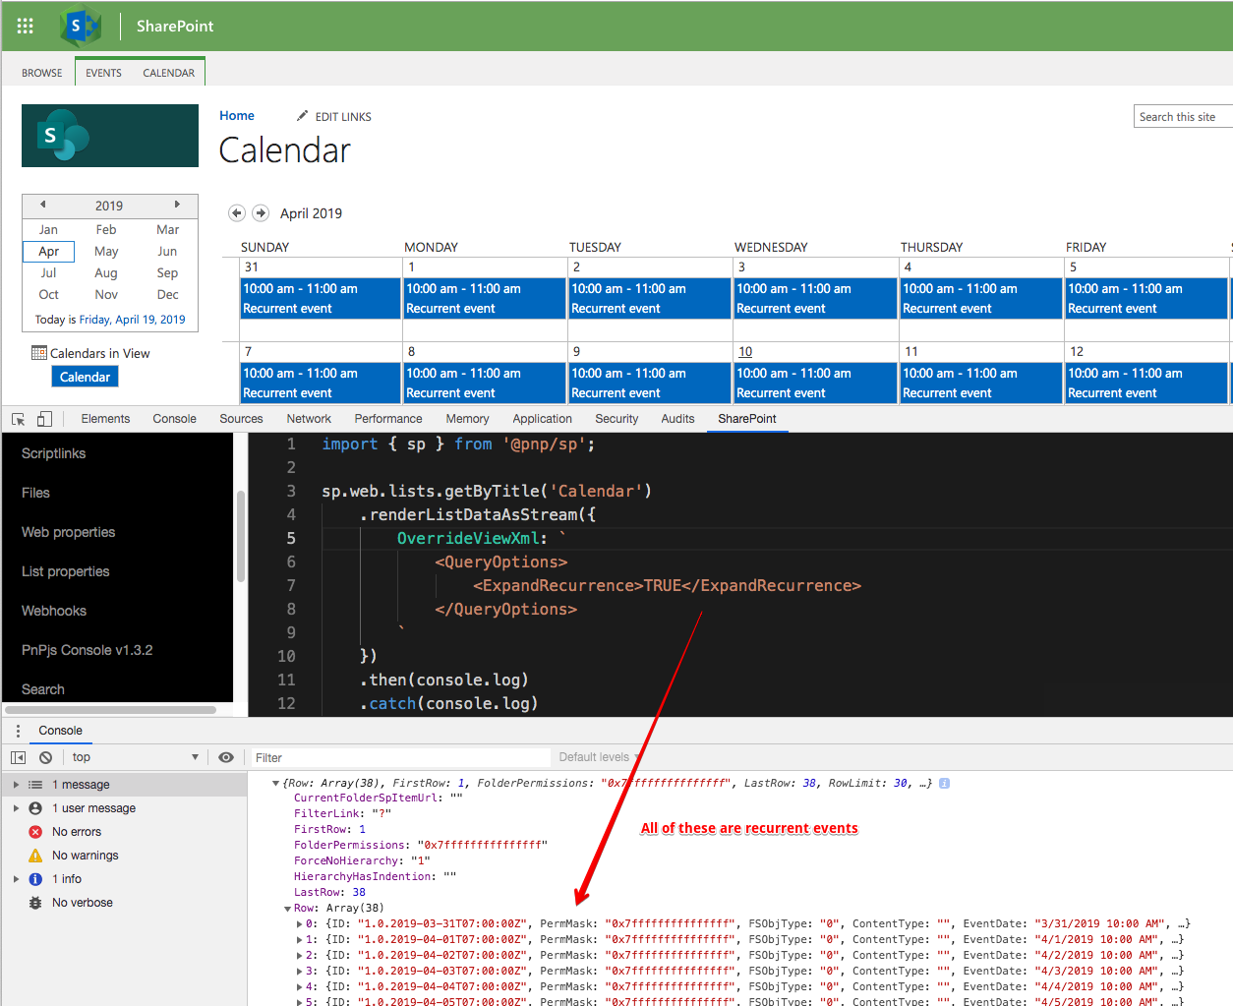Open Webhooks in sidebar
The width and height of the screenshot is (1233, 1006).
(x=54, y=611)
